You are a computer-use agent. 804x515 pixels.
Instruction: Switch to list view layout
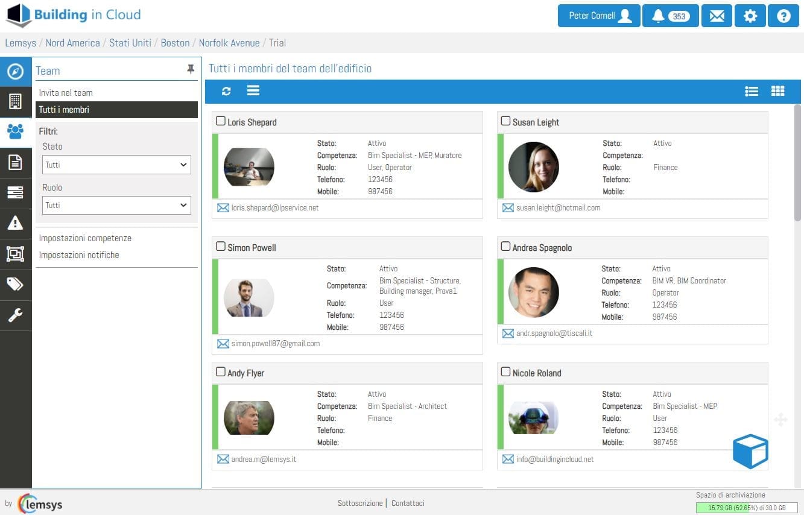coord(752,91)
